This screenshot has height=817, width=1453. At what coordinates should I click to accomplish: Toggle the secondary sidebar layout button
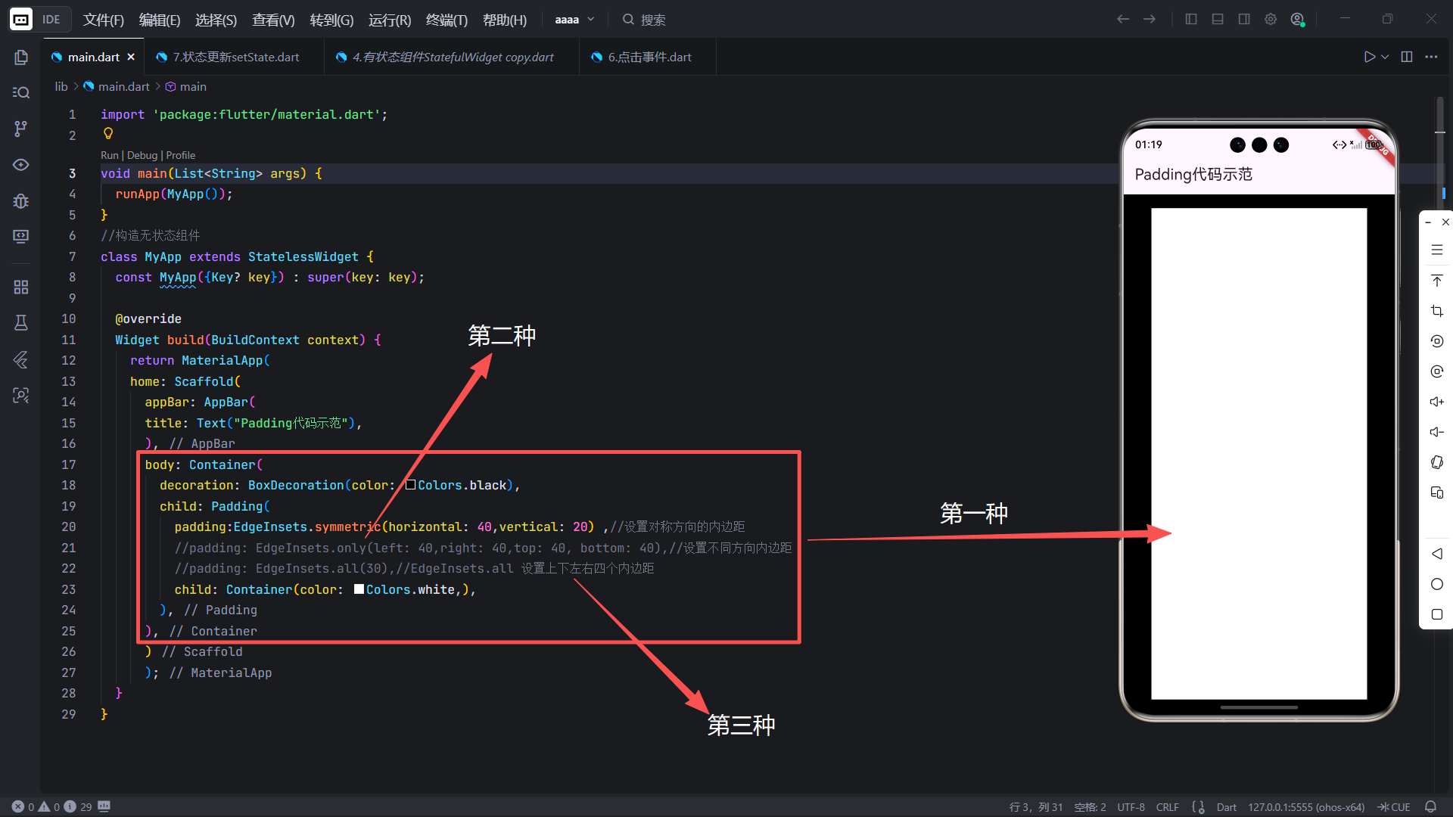coord(1244,20)
